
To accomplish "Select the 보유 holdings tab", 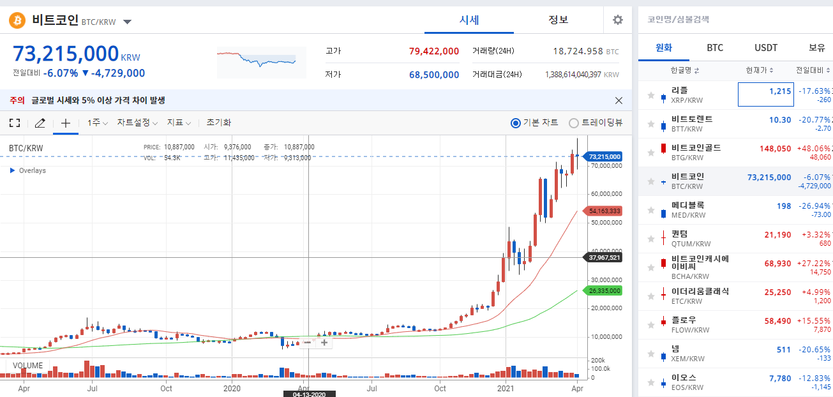I will 816,47.
